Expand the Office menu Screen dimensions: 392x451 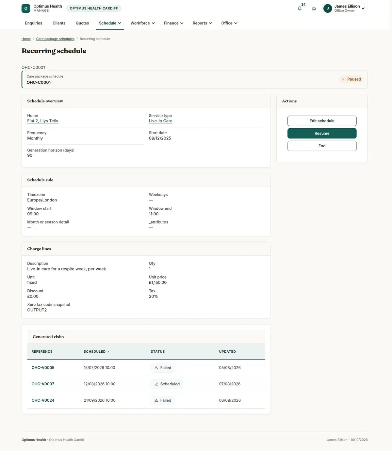[229, 23]
